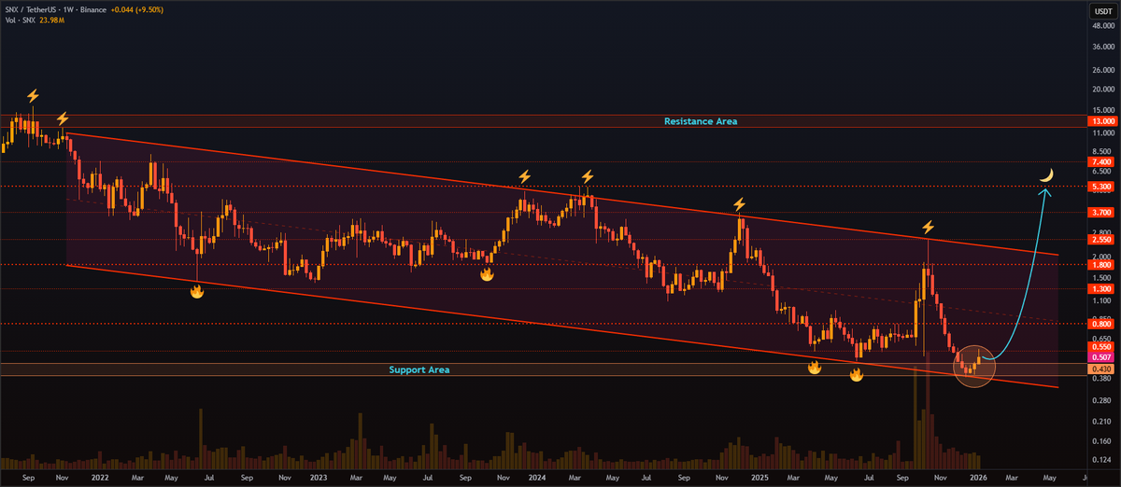Click 0.210 on the price scale
Screen dimensions: 1121x487
point(1102,421)
